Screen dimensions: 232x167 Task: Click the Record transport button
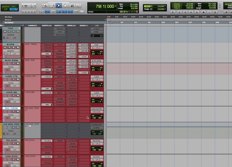tap(215, 12)
